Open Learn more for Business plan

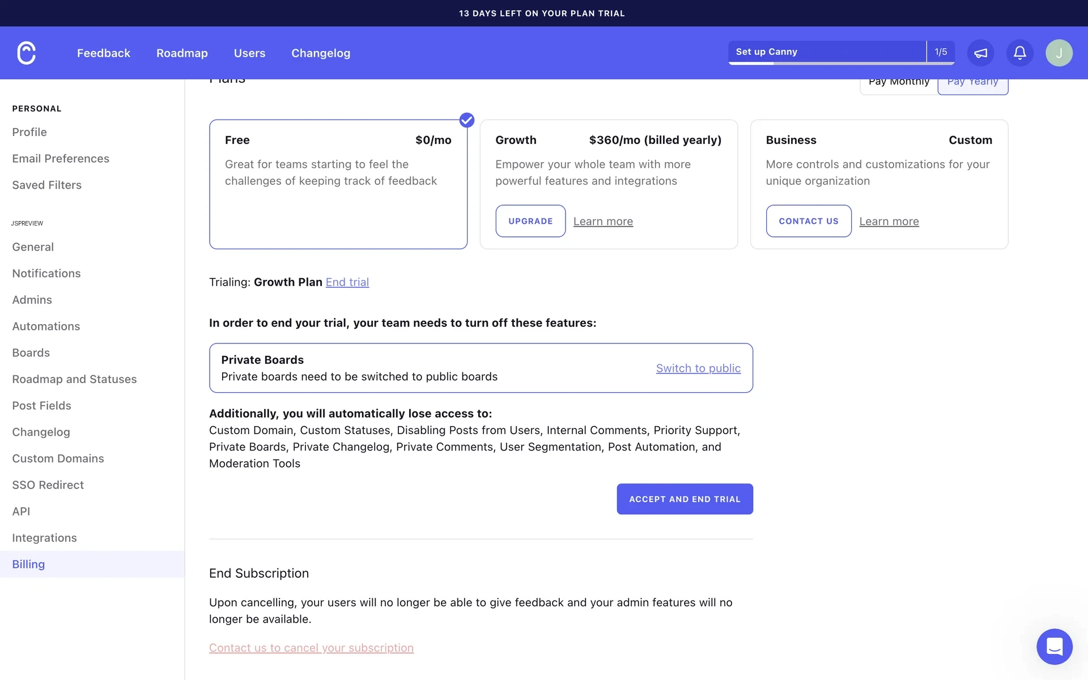point(889,222)
